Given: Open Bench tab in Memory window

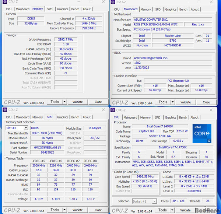Looking at the screenshot, I should click(75, 9).
